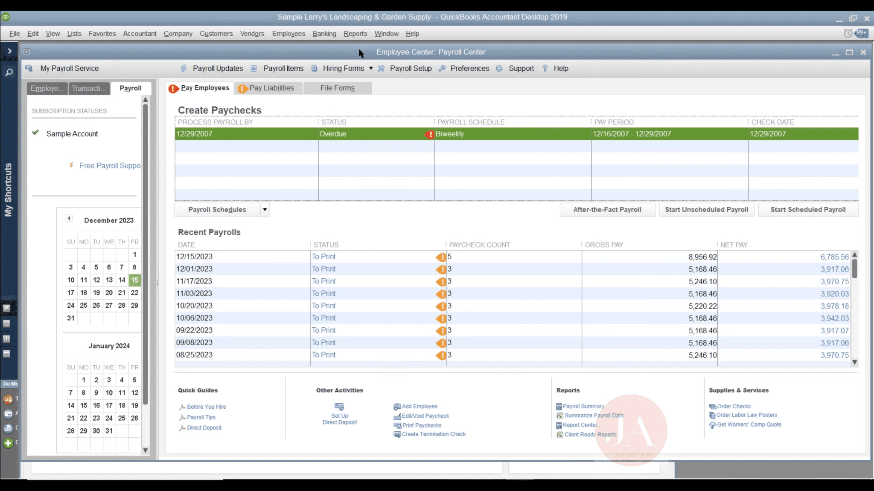The image size is (874, 491).
Task: Click the Start Unscheduled Payroll button
Action: pyautogui.click(x=707, y=209)
